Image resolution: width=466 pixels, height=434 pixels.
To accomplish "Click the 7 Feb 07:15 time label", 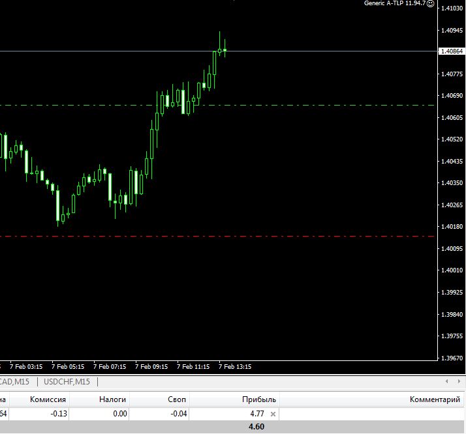I will [110, 367].
